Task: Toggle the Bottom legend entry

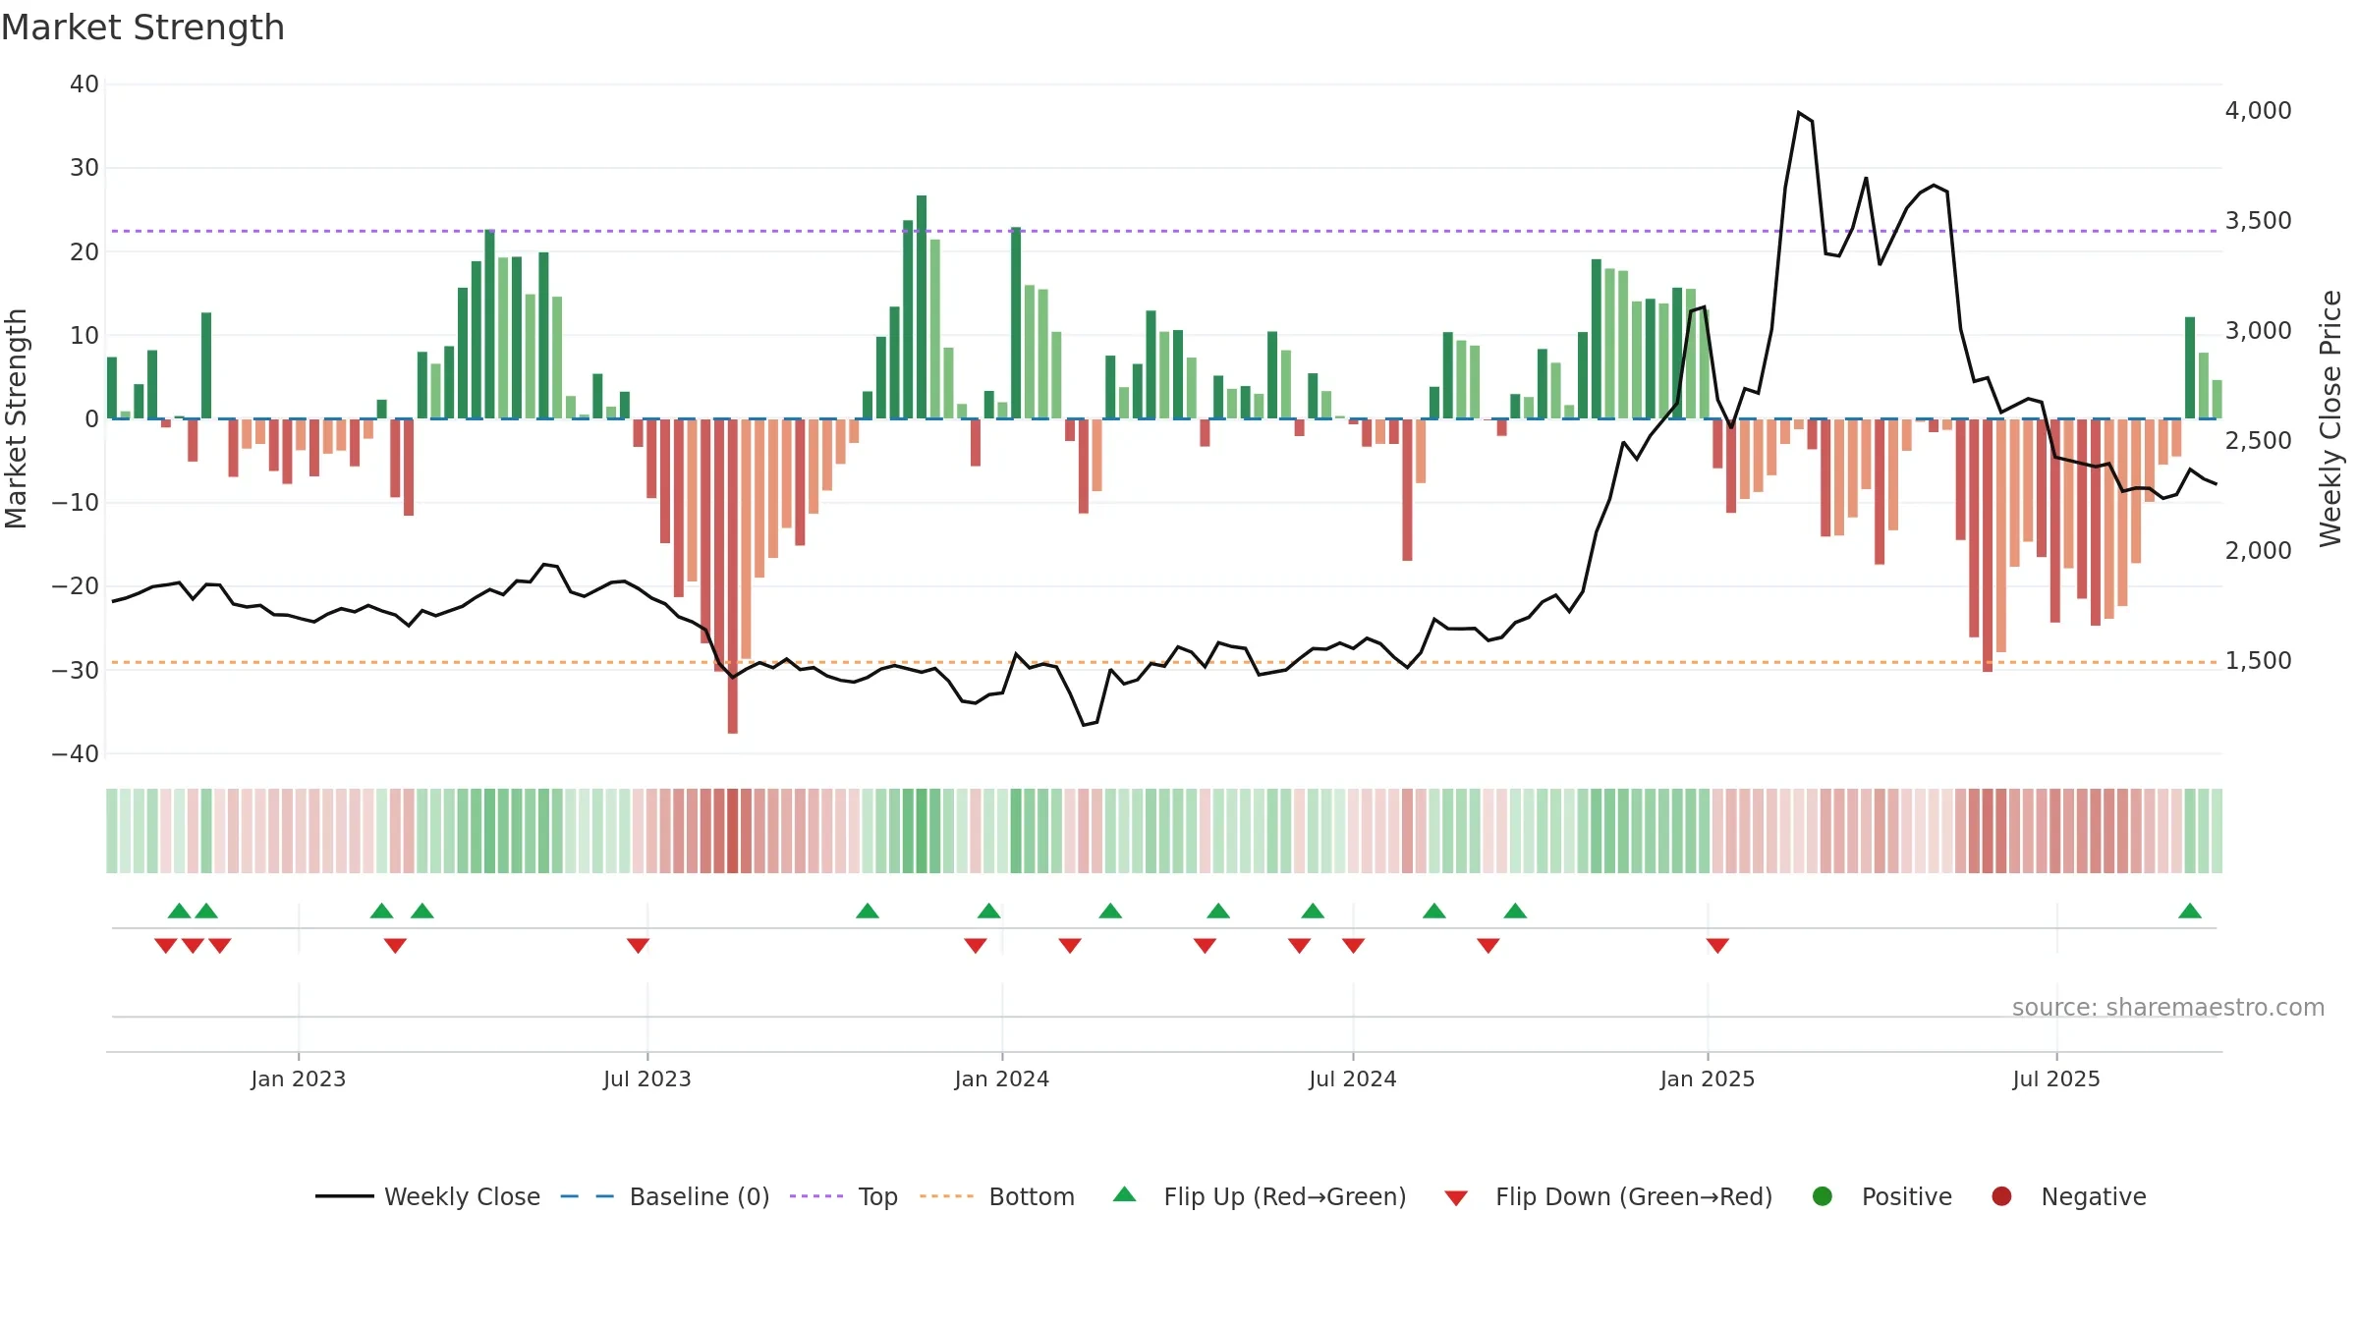Action: click(x=997, y=1196)
